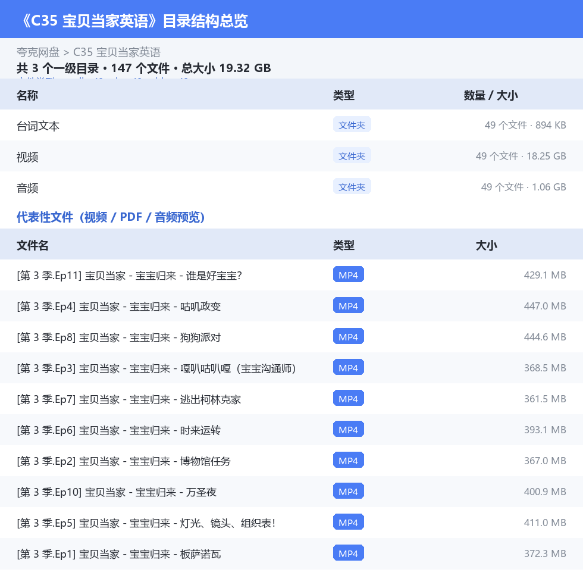Select the 49 个文件 · 894 KB value
This screenshot has height=588, width=583.
click(x=525, y=125)
